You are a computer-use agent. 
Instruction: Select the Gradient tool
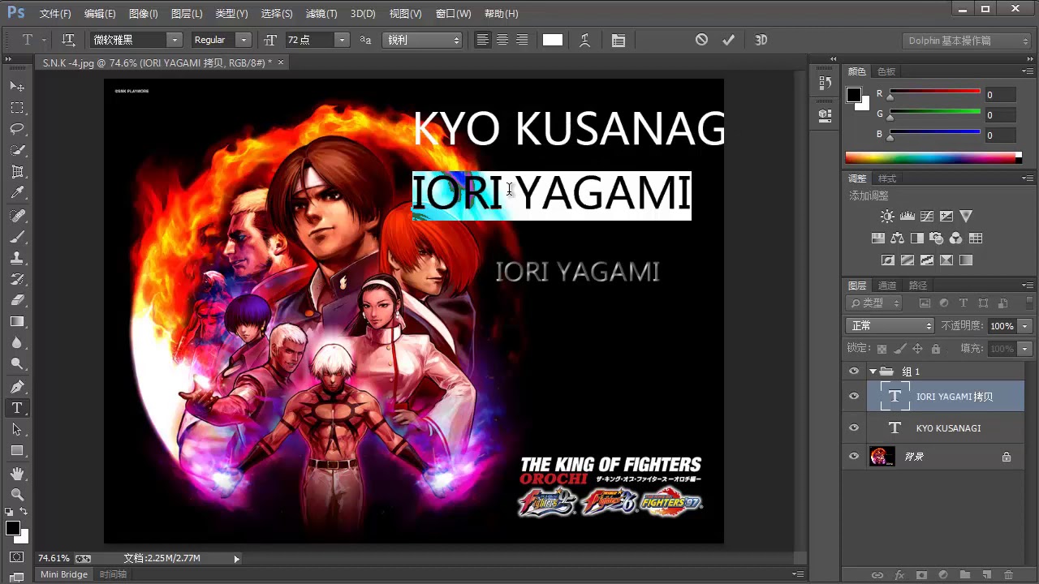[17, 322]
